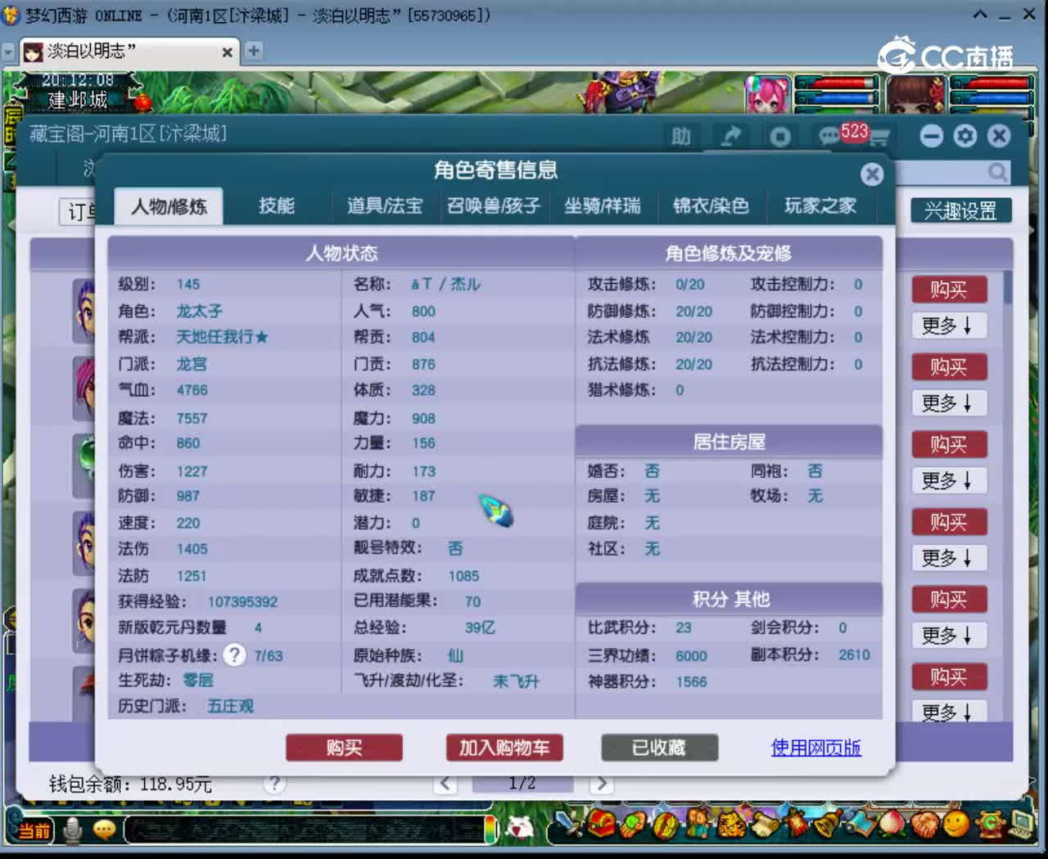Click the 获得经验 value 107395392
This screenshot has height=859, width=1048.
(x=242, y=601)
